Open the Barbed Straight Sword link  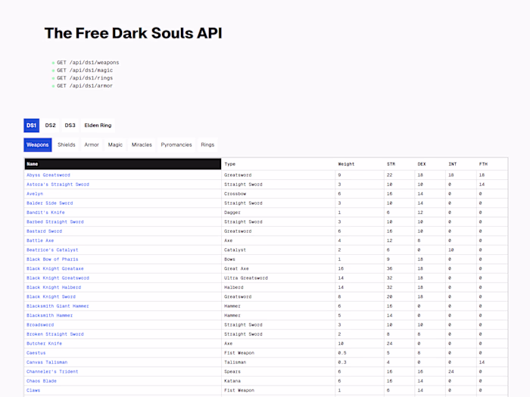(x=55, y=222)
